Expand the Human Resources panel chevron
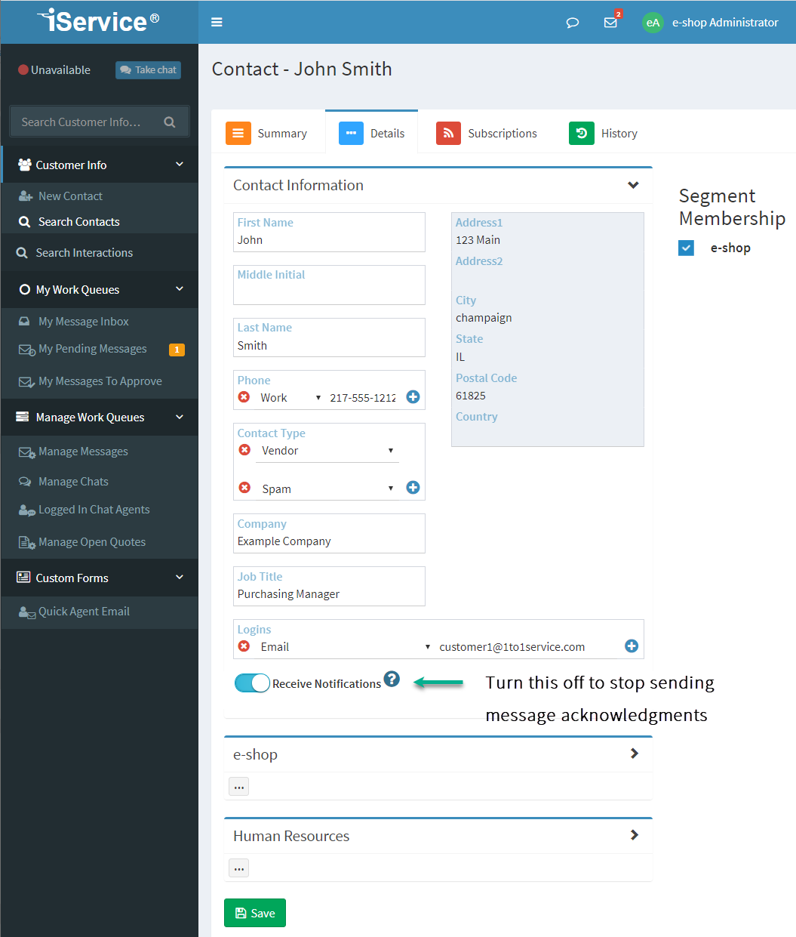This screenshot has width=796, height=937. click(634, 835)
